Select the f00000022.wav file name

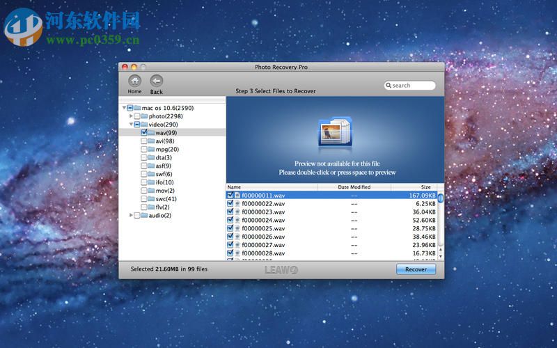[x=263, y=204]
